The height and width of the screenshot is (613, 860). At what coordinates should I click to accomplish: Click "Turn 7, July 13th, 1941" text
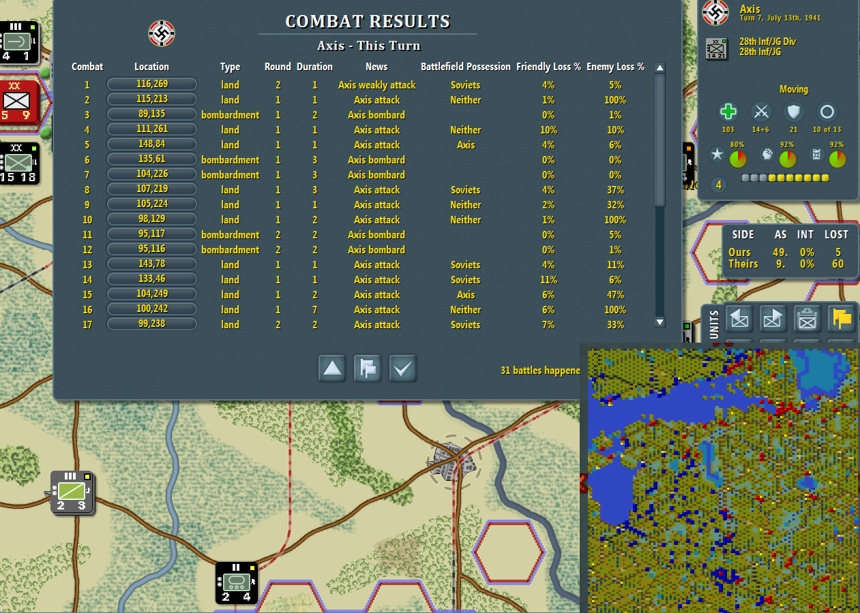click(780, 18)
